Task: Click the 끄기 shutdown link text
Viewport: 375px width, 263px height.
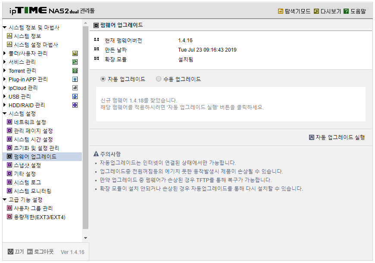Action: click(x=19, y=252)
